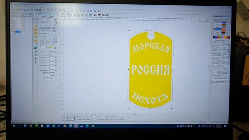Toggle the Mark Select checkbox

point(76,119)
